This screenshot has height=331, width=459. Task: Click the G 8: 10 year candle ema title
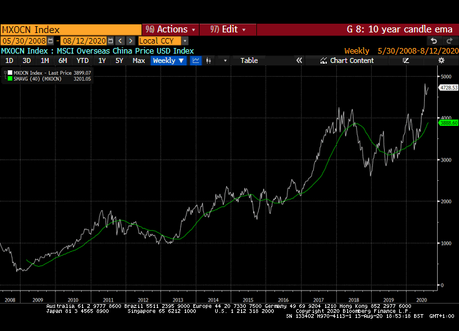point(400,29)
